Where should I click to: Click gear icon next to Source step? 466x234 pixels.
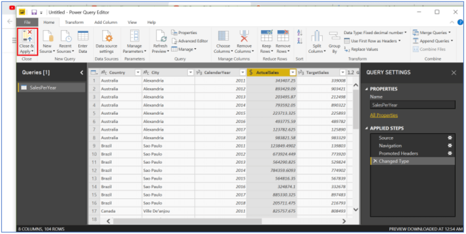click(450, 138)
